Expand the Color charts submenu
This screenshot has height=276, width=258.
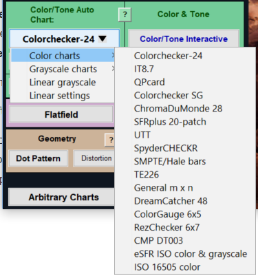pos(63,56)
